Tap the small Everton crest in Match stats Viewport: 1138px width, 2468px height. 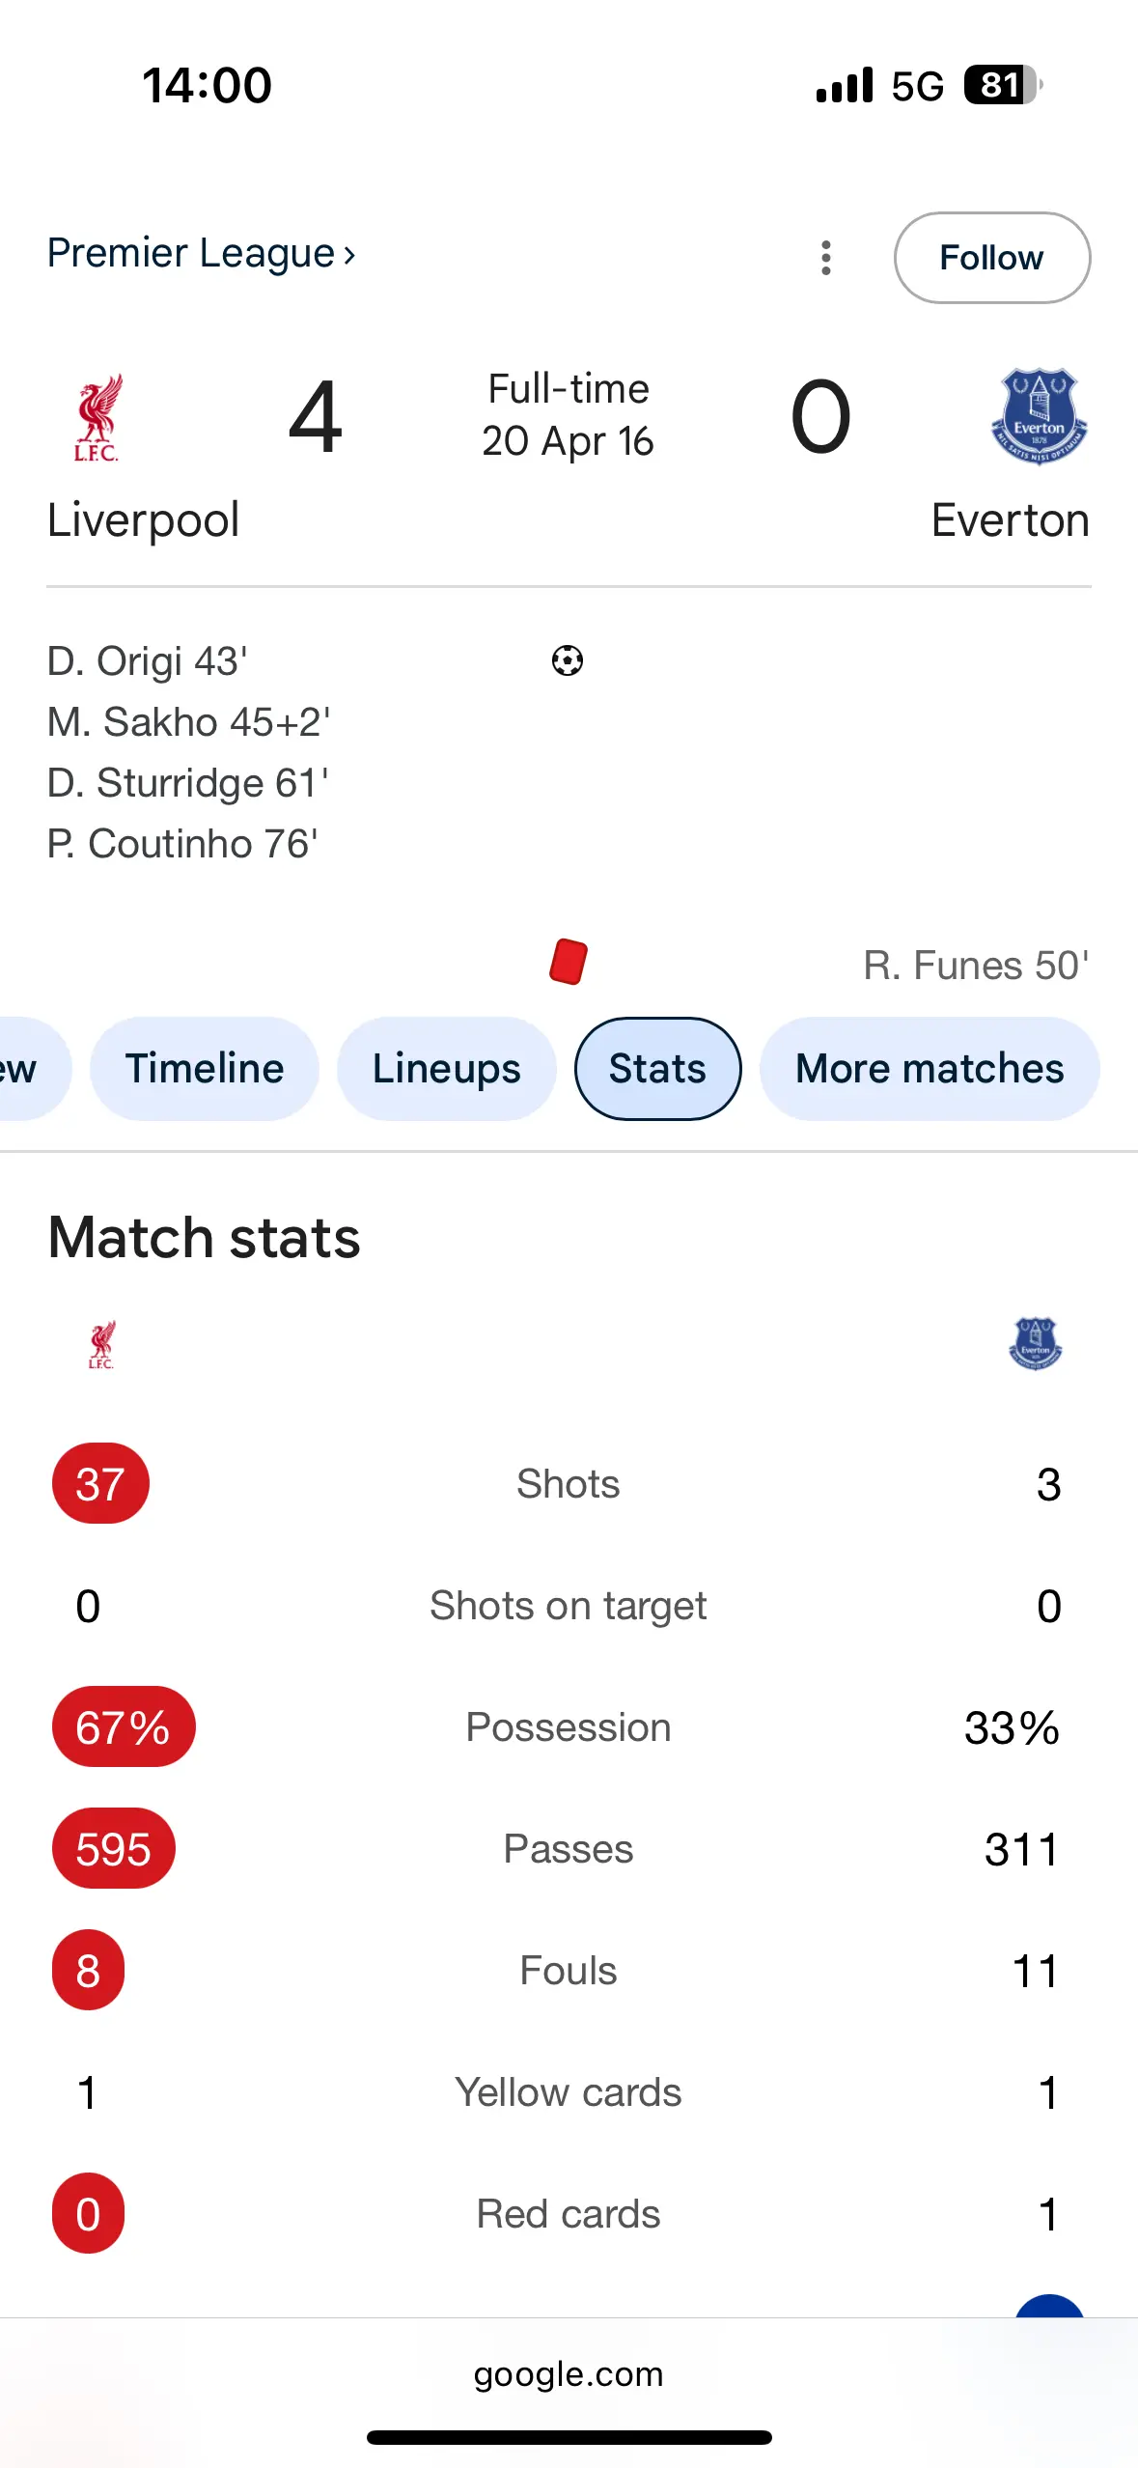1035,1344
